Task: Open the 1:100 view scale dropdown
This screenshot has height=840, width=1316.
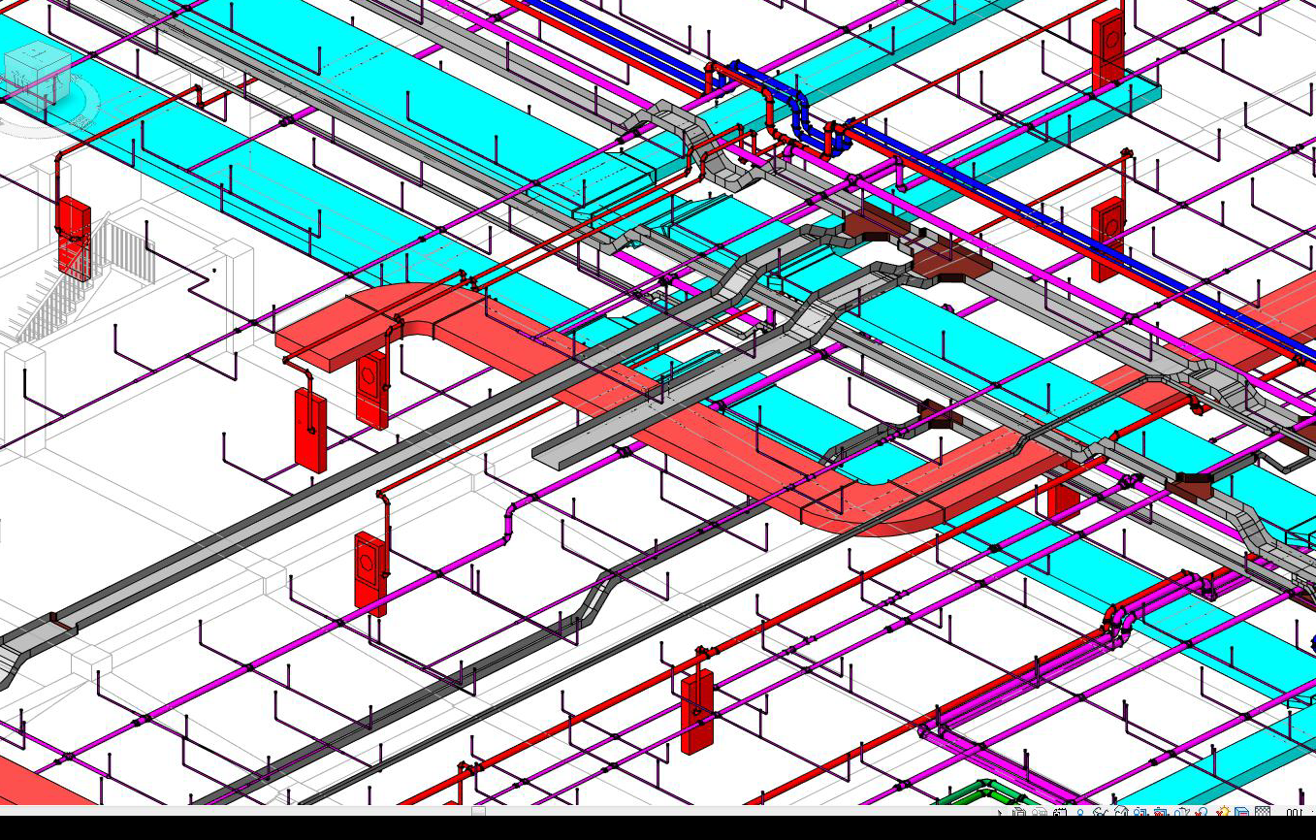Action: [x=1294, y=813]
